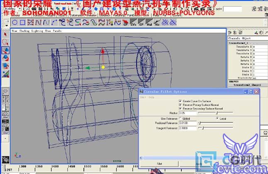This screenshot has height=174, width=268.
Task: Choose the CV Curve tool
Action: tap(30, 22)
